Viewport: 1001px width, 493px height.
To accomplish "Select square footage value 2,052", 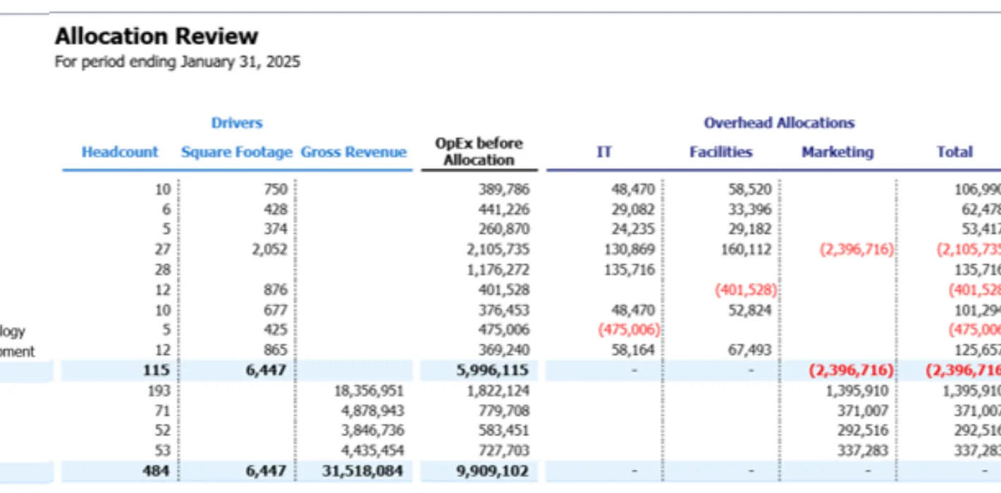I will [271, 249].
